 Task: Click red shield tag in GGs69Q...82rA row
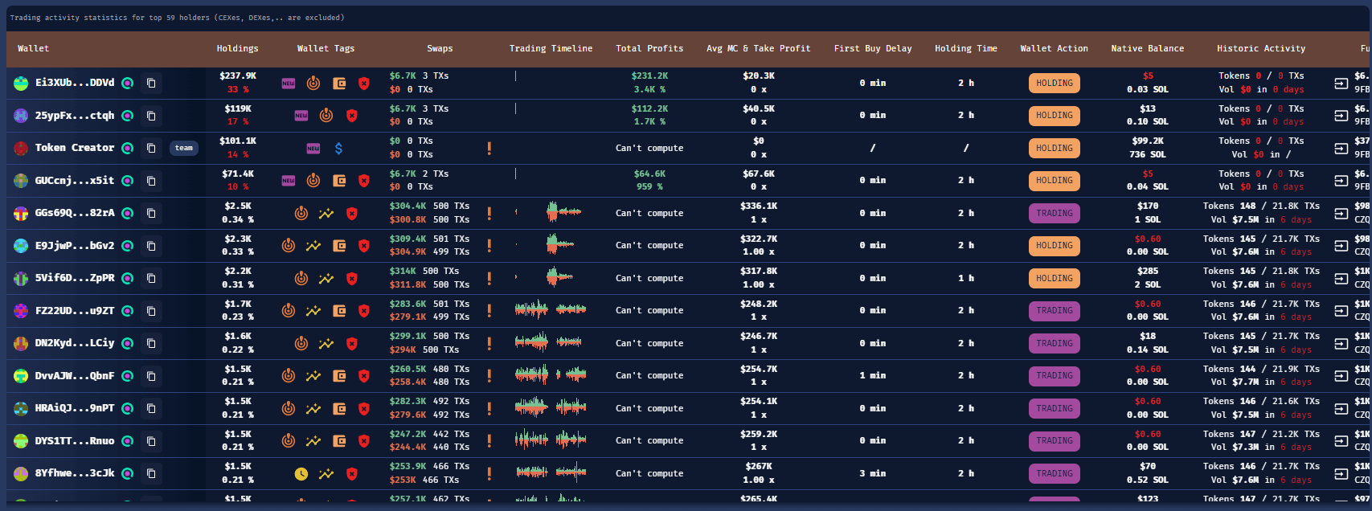coord(351,214)
